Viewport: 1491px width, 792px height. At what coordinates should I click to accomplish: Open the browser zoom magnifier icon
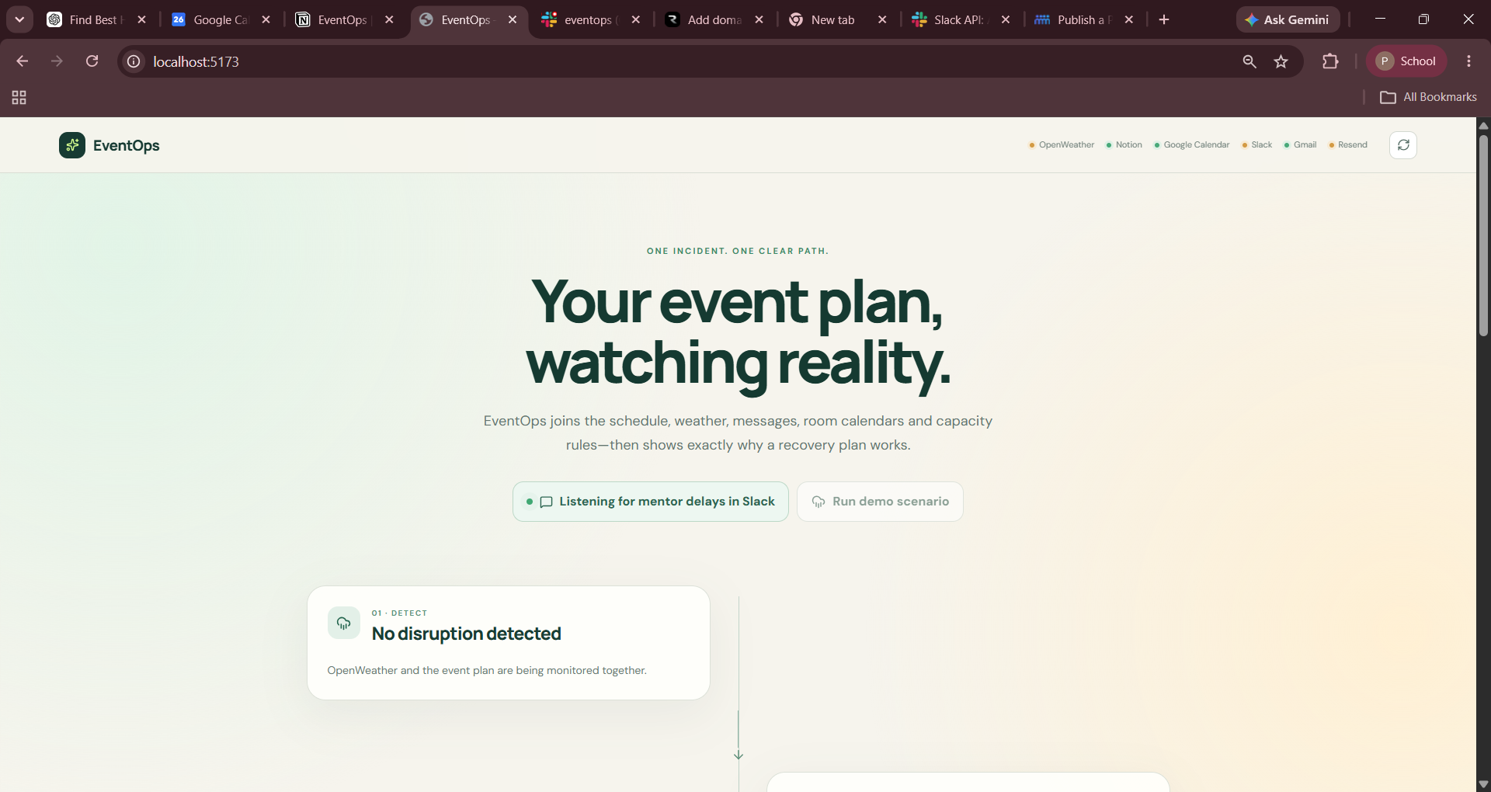point(1249,61)
